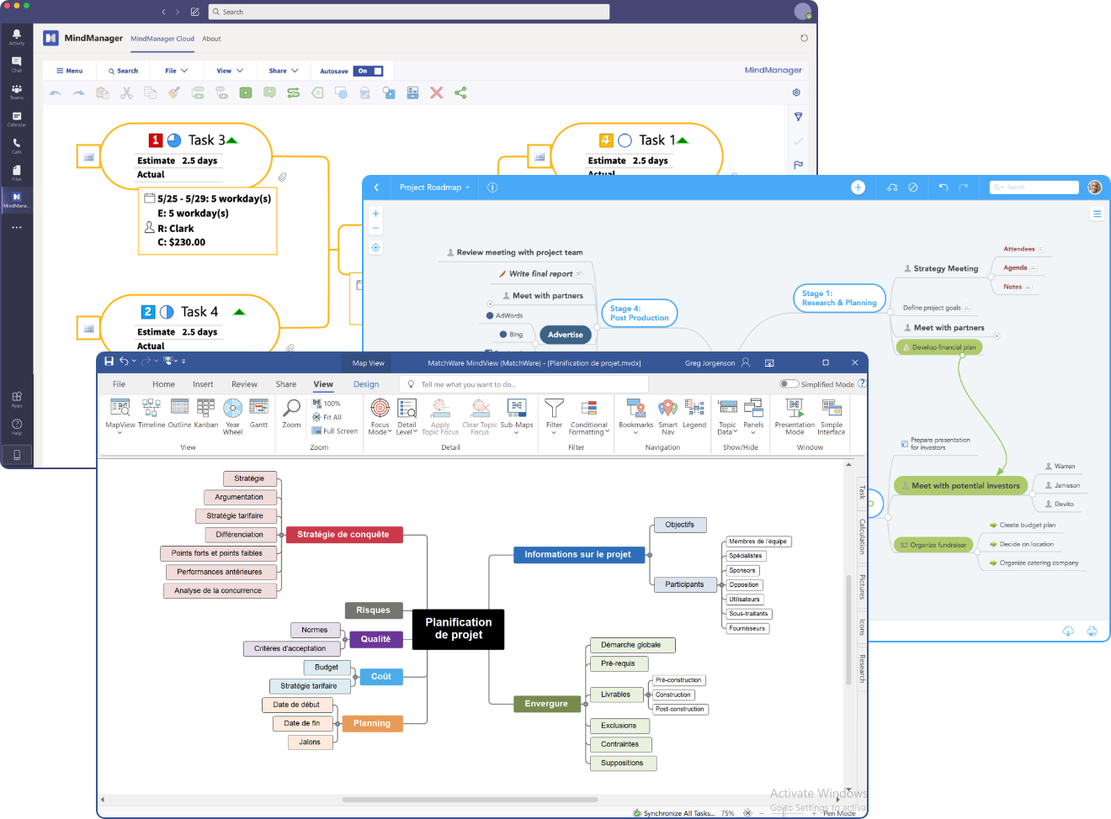Toggle Fit All zoom option
Viewport: 1111px width, 819px height.
click(x=327, y=417)
